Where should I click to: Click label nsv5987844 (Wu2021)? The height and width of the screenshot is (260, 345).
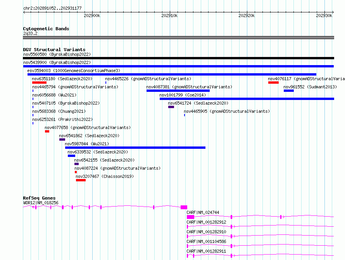point(87,144)
